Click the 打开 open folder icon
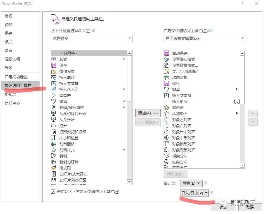The image size is (264, 214). click(x=54, y=126)
